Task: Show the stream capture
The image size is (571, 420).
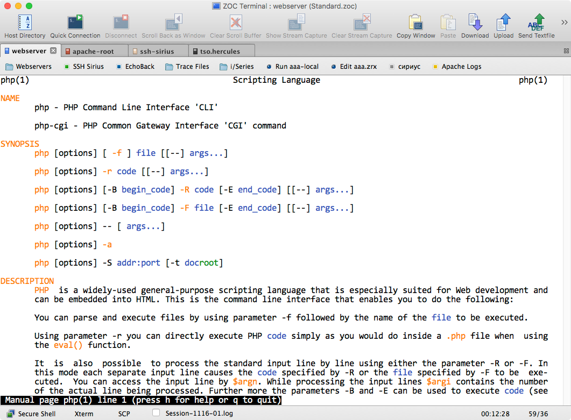Action: pos(296,24)
